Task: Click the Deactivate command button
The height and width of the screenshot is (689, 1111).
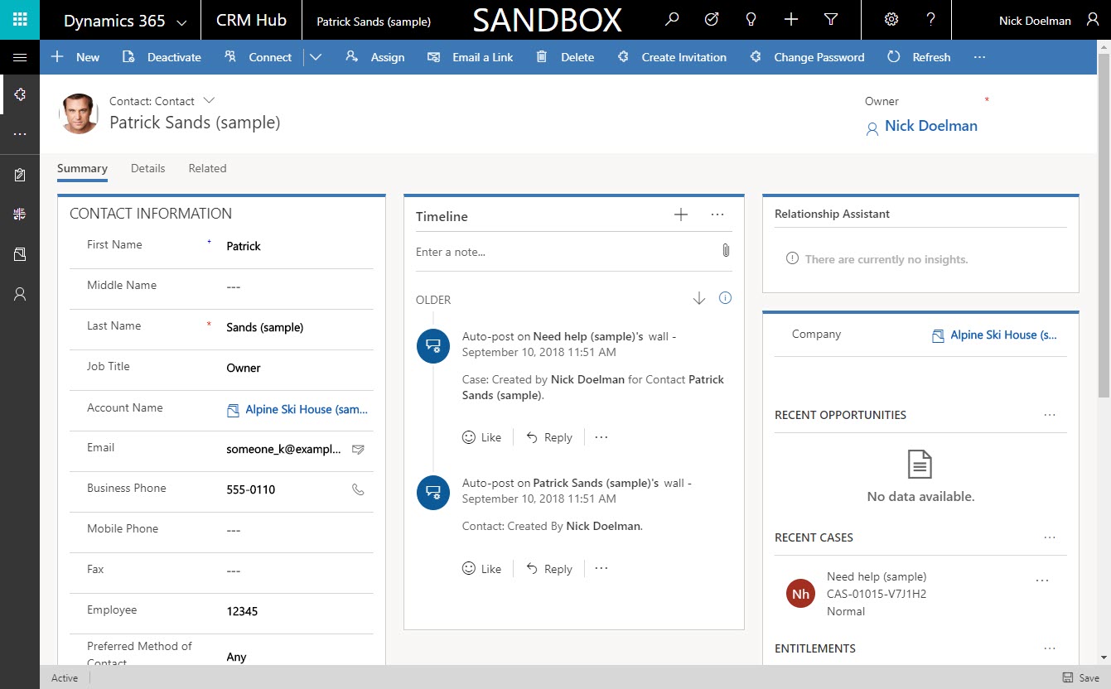Action: click(162, 57)
